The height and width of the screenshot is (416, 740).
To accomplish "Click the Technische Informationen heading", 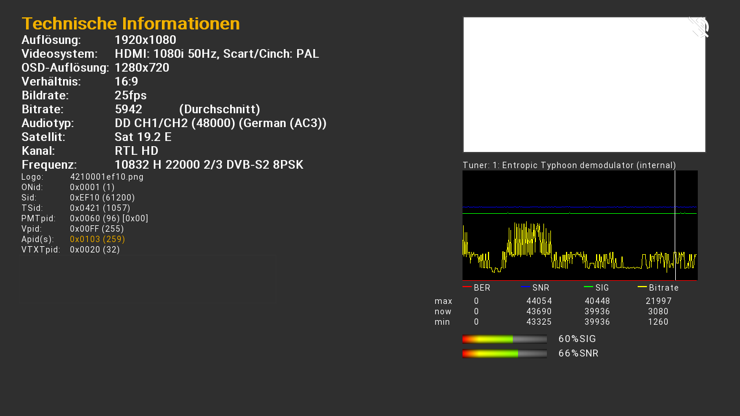I will (x=131, y=24).
